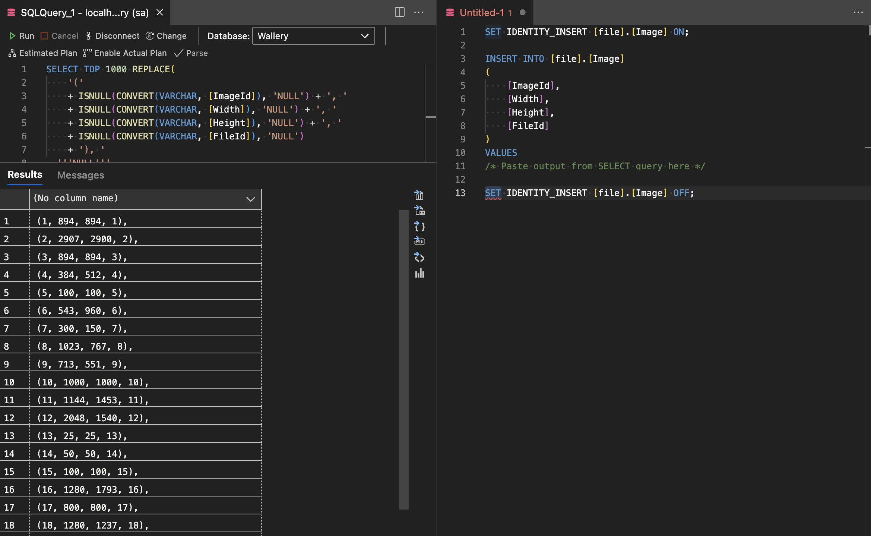Image resolution: width=871 pixels, height=536 pixels.
Task: Click the Save as Markdown icon
Action: click(x=419, y=241)
